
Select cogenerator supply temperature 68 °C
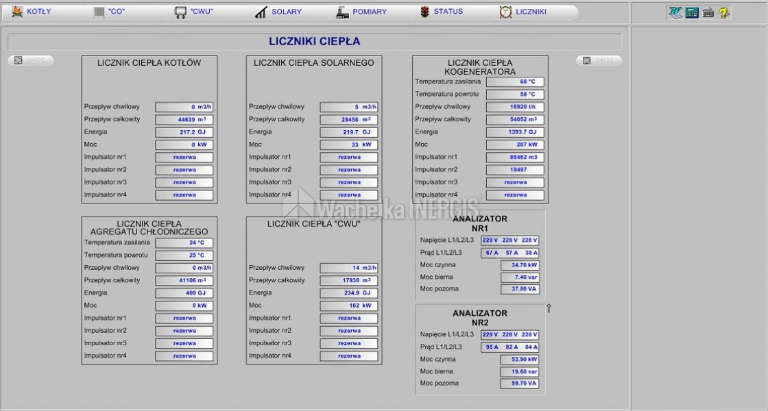pos(515,82)
